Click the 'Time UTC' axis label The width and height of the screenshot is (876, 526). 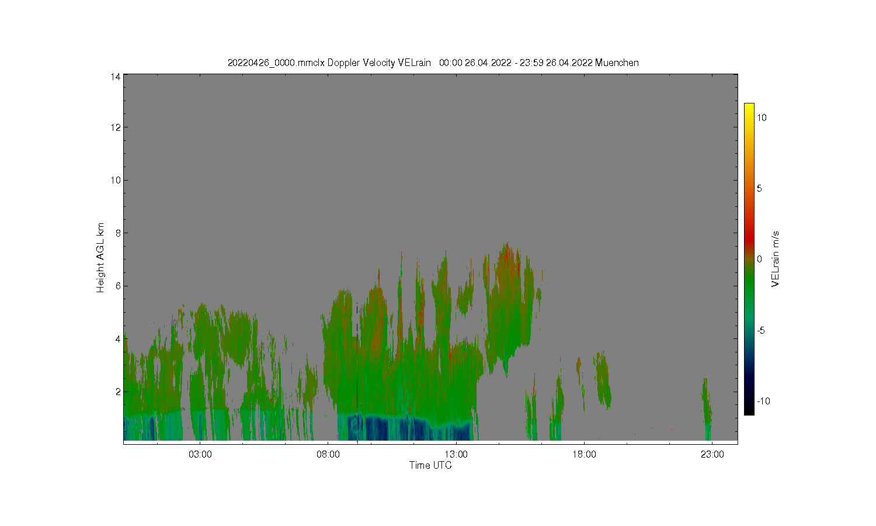[430, 465]
